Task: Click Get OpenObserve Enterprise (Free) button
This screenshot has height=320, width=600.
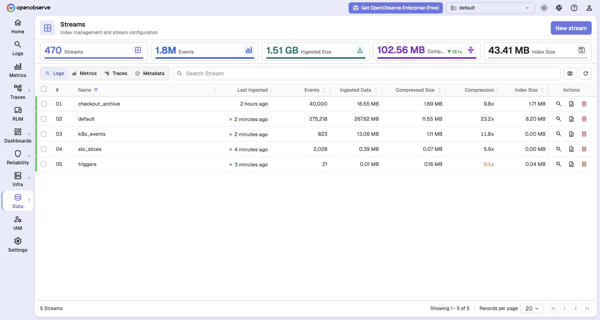Action: [396, 8]
